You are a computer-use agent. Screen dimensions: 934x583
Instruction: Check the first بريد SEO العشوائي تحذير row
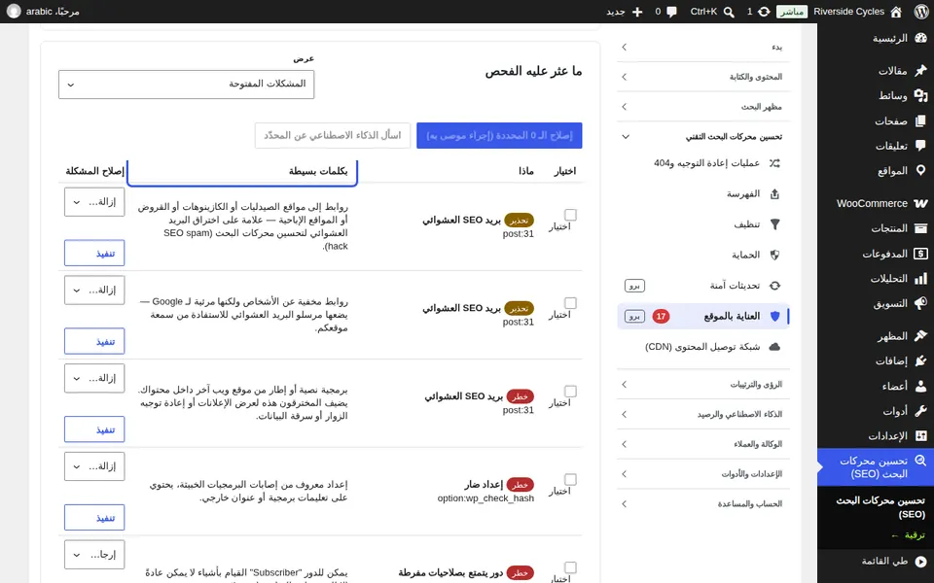point(571,215)
